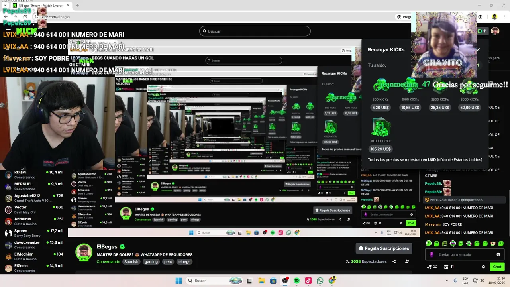Open the user profile avatar menu
Image resolution: width=510 pixels, height=287 pixels.
tap(495, 31)
